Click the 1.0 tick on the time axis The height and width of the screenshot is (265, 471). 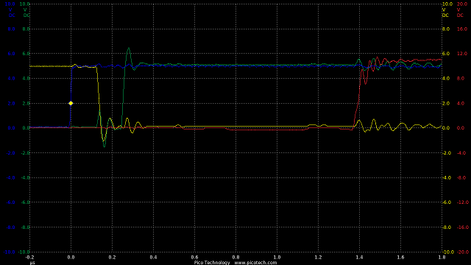[x=277, y=257]
